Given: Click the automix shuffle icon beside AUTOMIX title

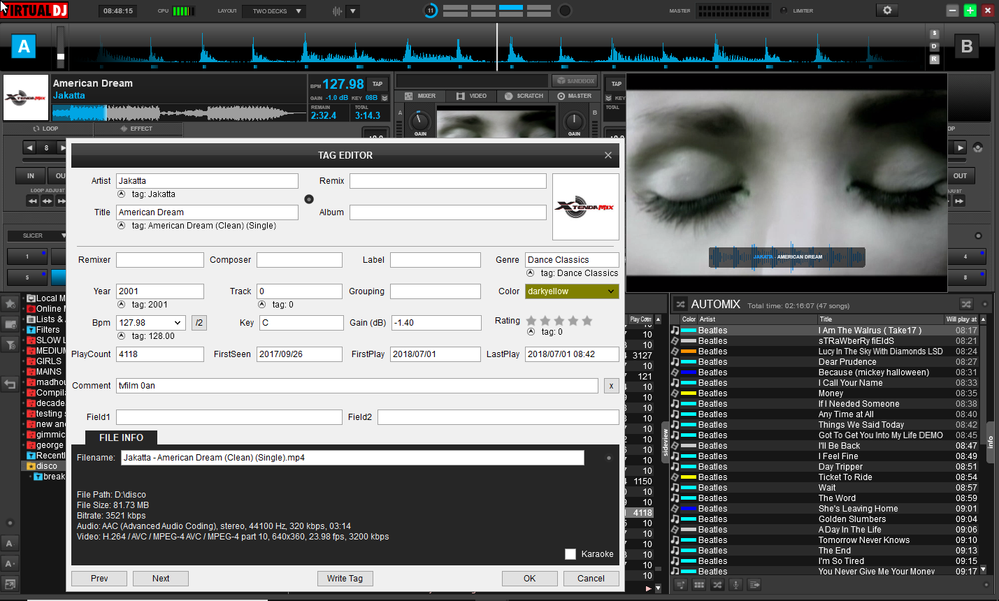Looking at the screenshot, I should 680,304.
